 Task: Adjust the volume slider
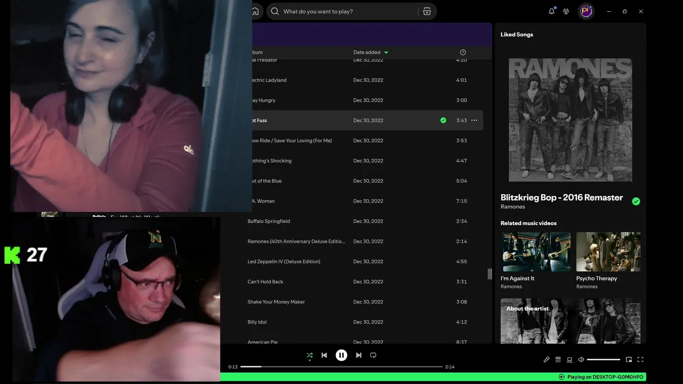click(x=603, y=359)
